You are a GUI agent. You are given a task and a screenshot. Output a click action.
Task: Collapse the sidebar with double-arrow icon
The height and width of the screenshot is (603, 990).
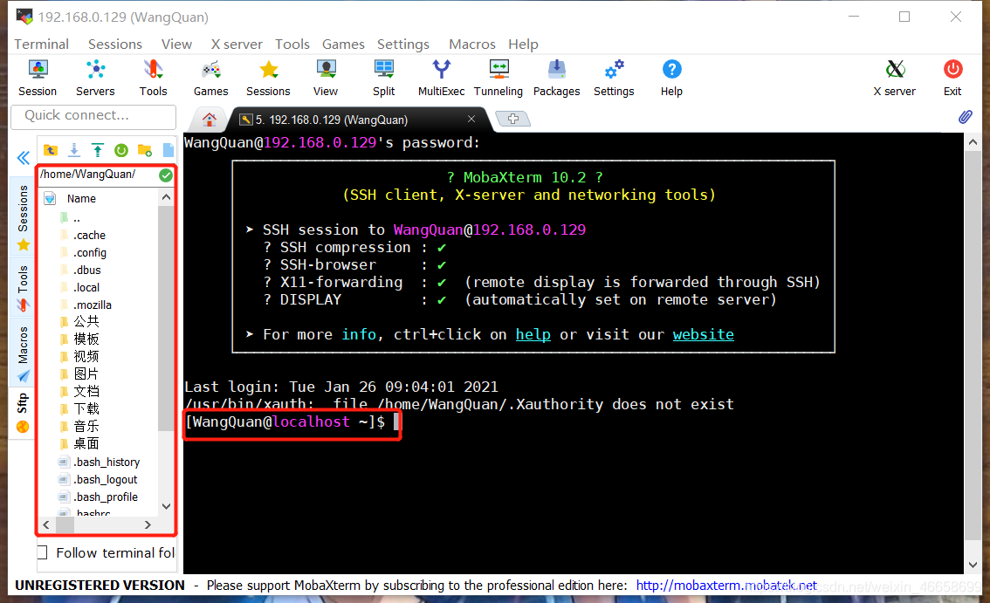click(24, 157)
